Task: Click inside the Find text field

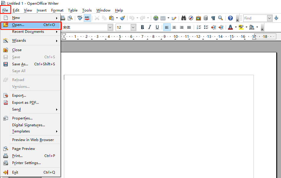Action: (x=255, y=18)
